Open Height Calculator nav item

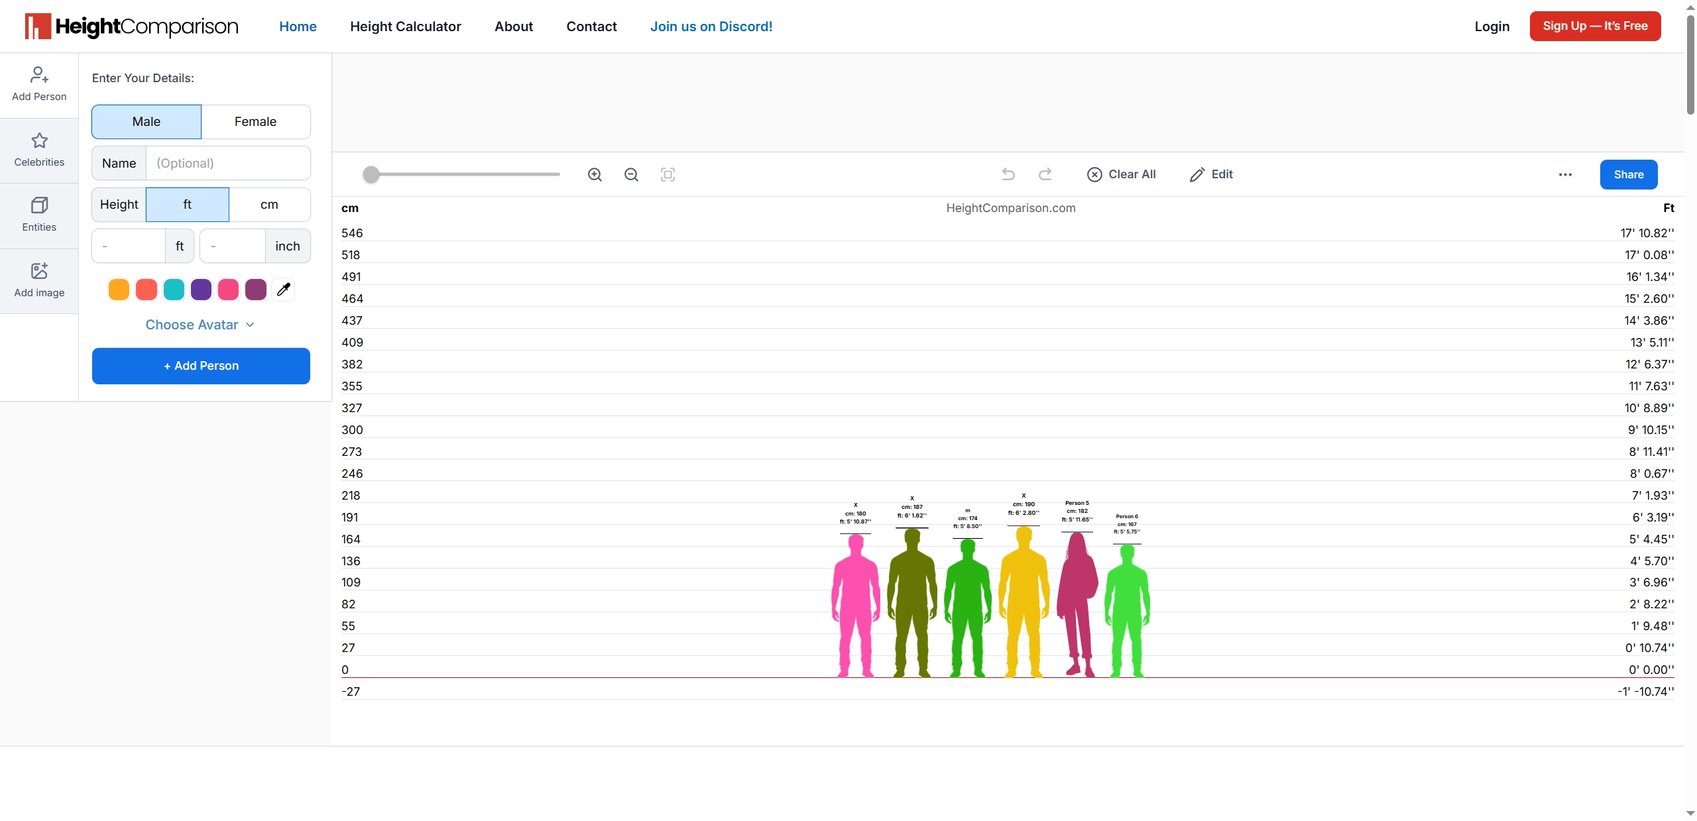[405, 27]
